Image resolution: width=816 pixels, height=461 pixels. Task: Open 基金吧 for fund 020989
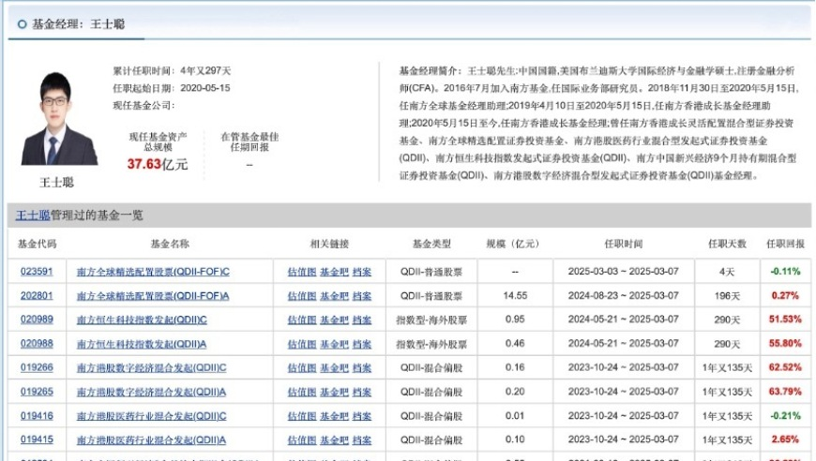tap(334, 320)
